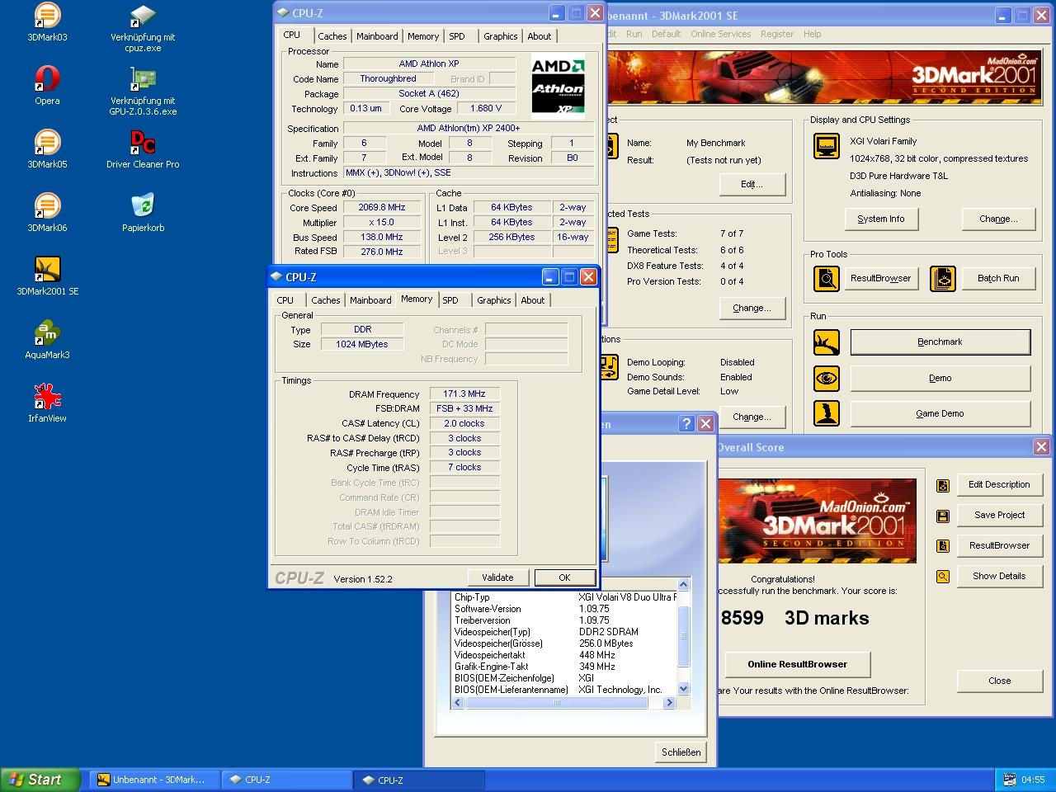
Task: Click the system tray icon beside the clock
Action: pyautogui.click(x=1009, y=779)
